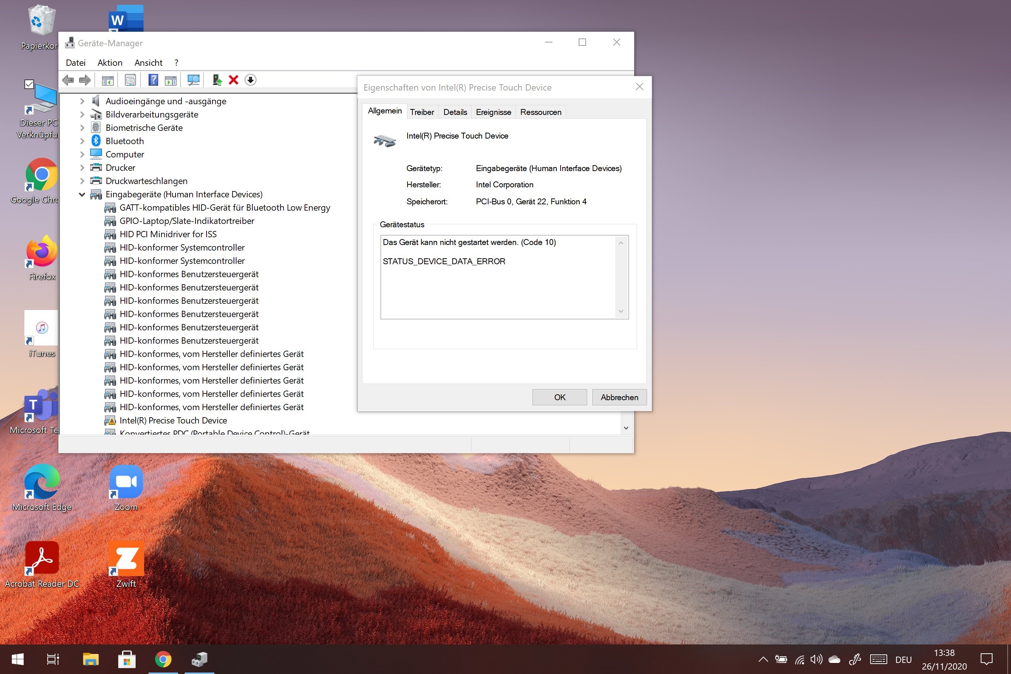Click scroll-down arrow in Gerätestatus box
Viewport: 1011px width, 674px height.
point(621,311)
